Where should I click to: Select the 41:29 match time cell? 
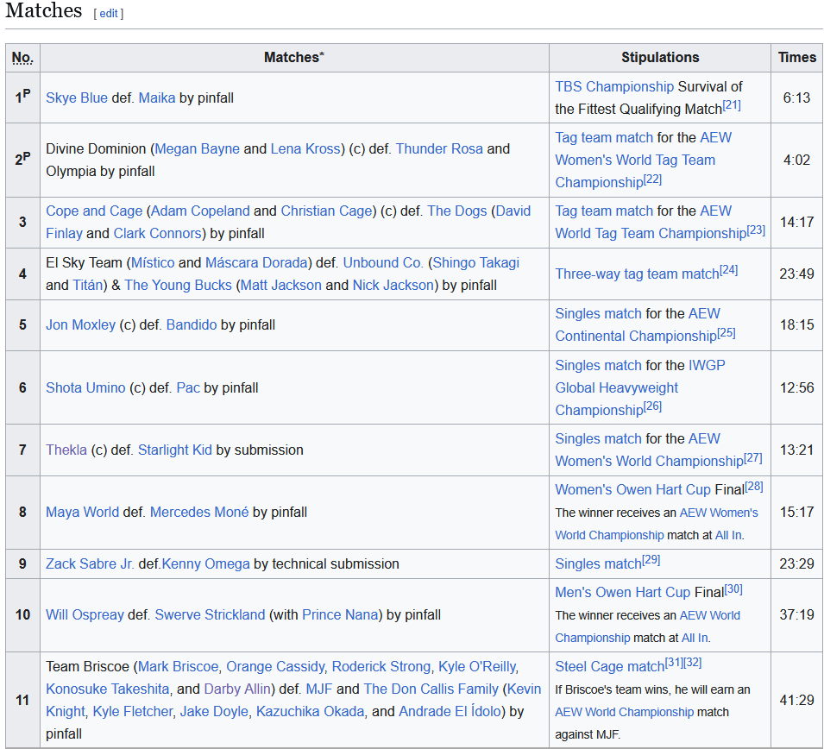(796, 700)
